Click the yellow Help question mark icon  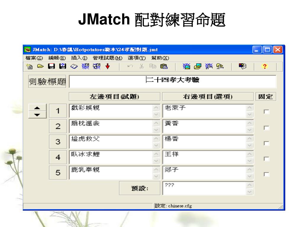(265, 66)
